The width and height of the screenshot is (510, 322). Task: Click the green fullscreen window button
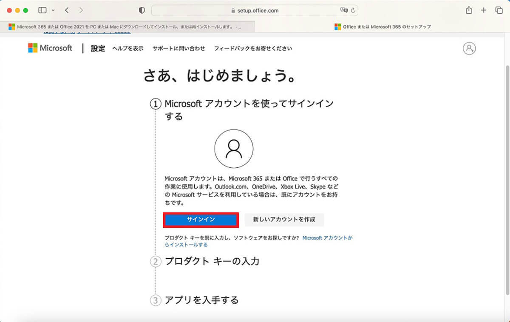coord(26,10)
